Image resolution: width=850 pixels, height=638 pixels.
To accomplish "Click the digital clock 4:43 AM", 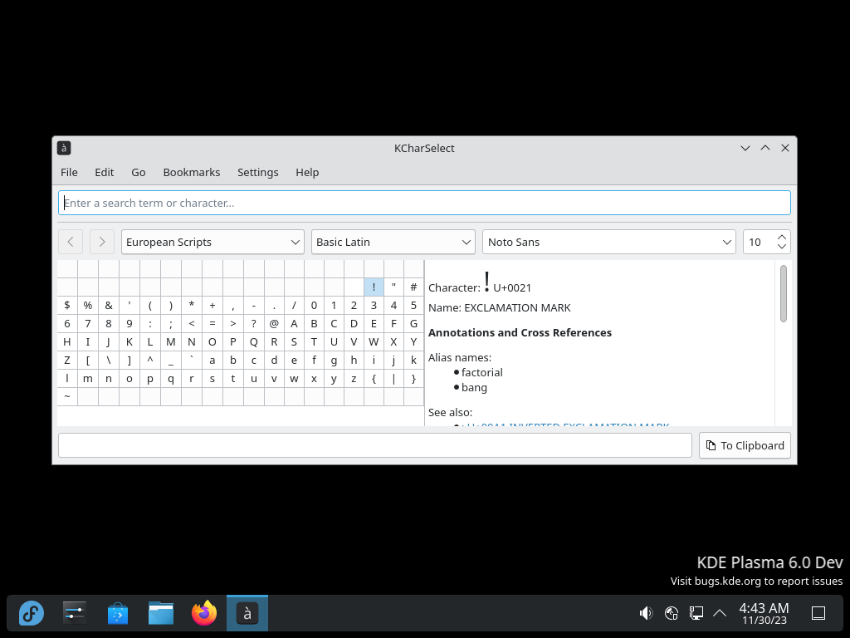I will [764, 608].
